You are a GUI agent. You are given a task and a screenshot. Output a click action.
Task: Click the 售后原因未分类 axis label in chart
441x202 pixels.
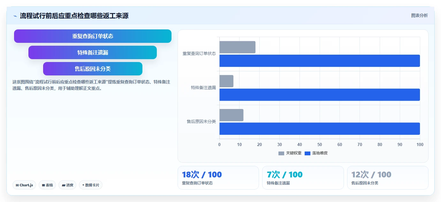click(201, 121)
